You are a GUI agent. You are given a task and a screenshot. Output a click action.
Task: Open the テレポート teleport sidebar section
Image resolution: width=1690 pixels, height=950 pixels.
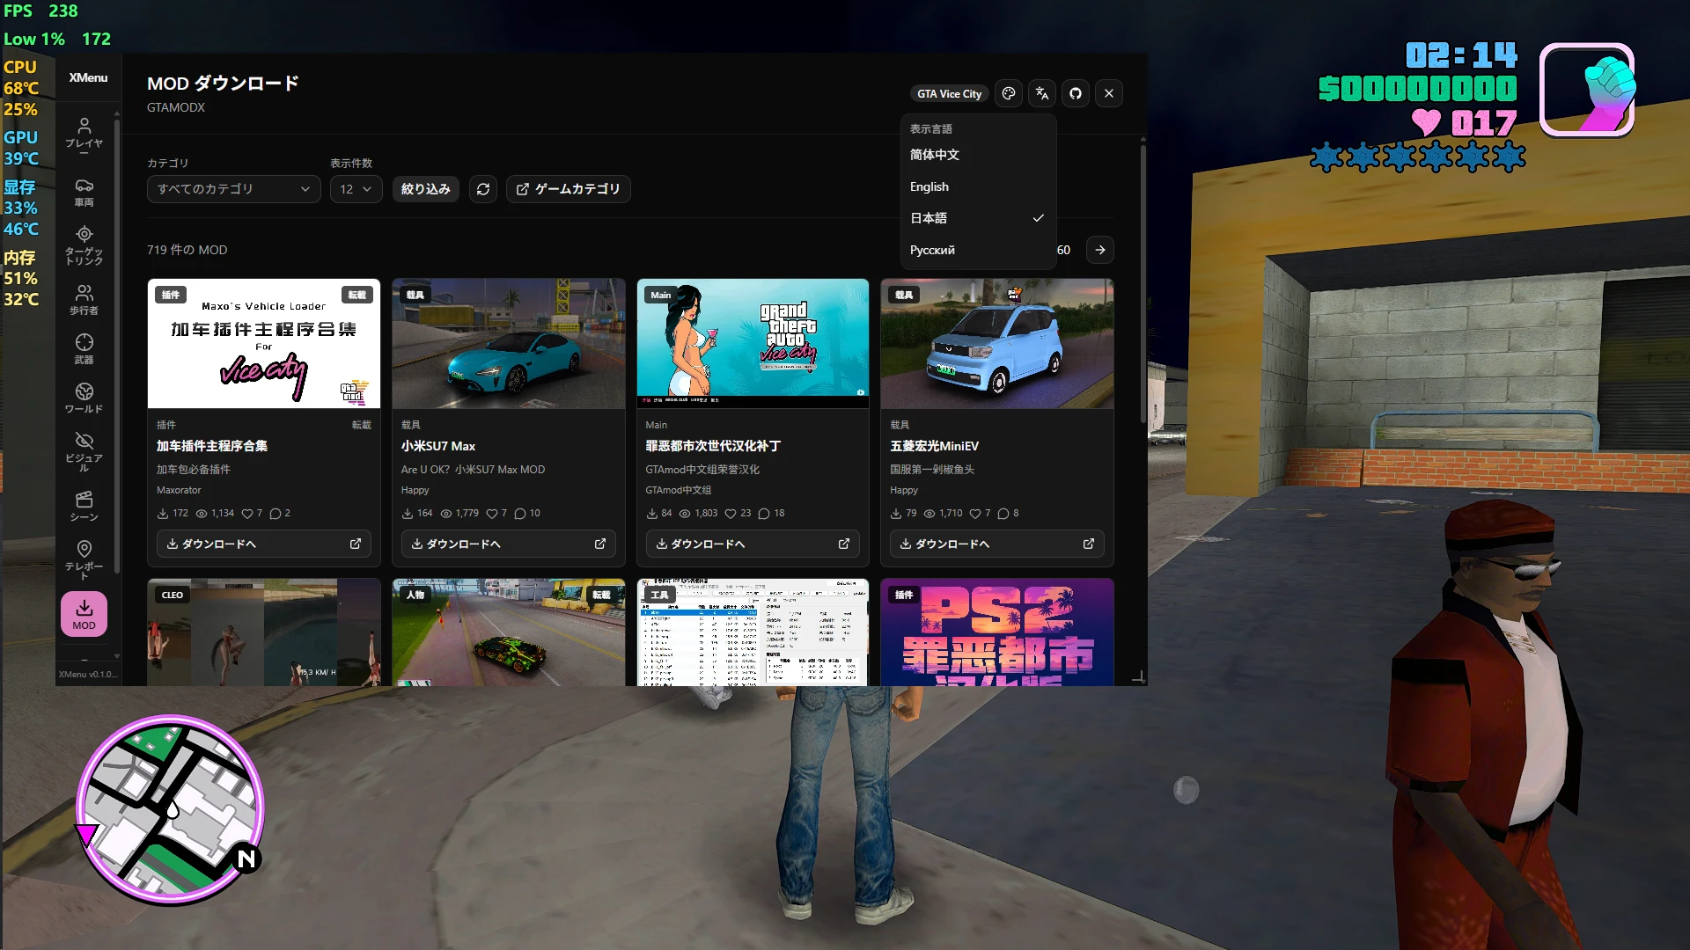pyautogui.click(x=84, y=559)
